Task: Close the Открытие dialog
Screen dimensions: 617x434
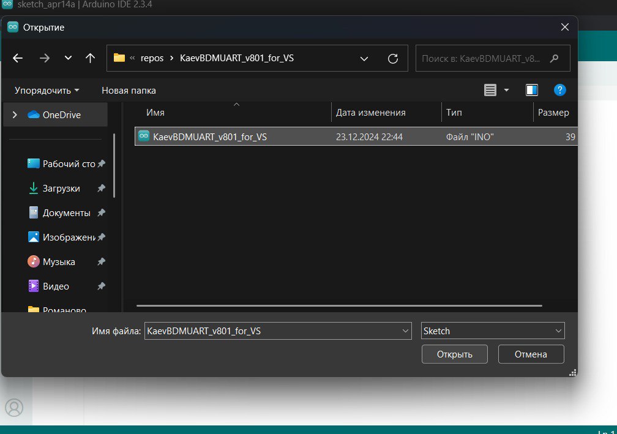Action: 564,27
